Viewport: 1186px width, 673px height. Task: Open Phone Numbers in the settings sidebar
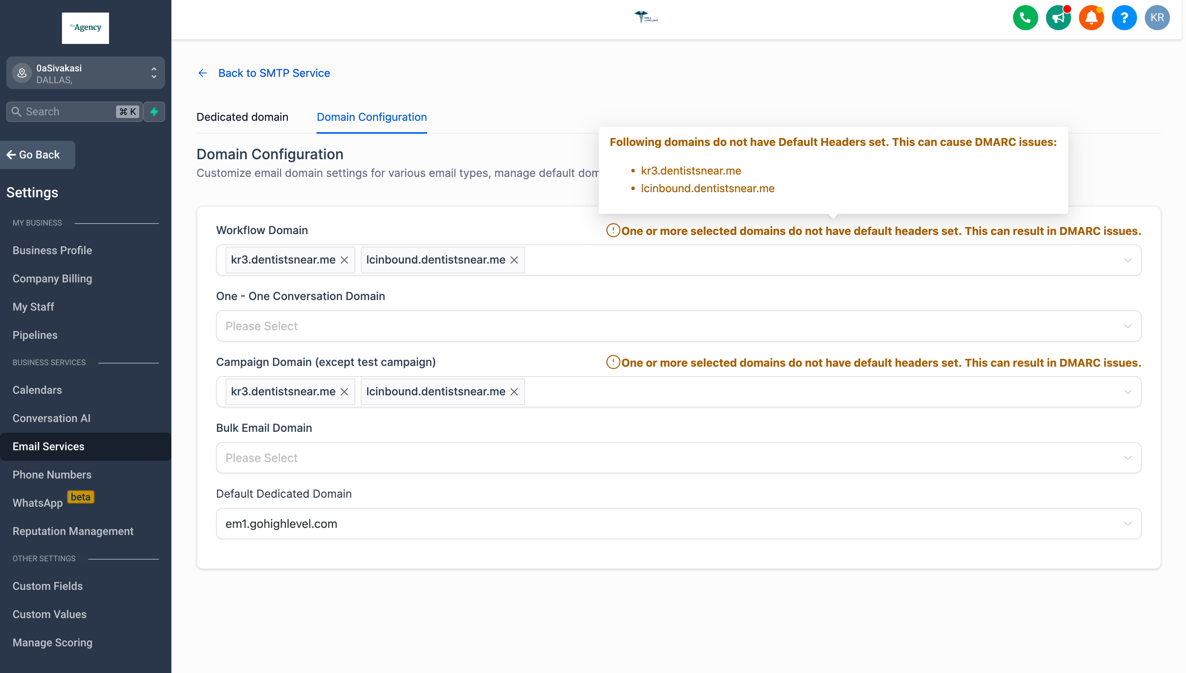click(x=52, y=475)
